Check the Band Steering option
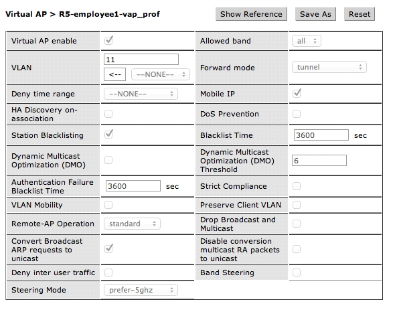Screen dimensions: 397x314 pos(297,272)
